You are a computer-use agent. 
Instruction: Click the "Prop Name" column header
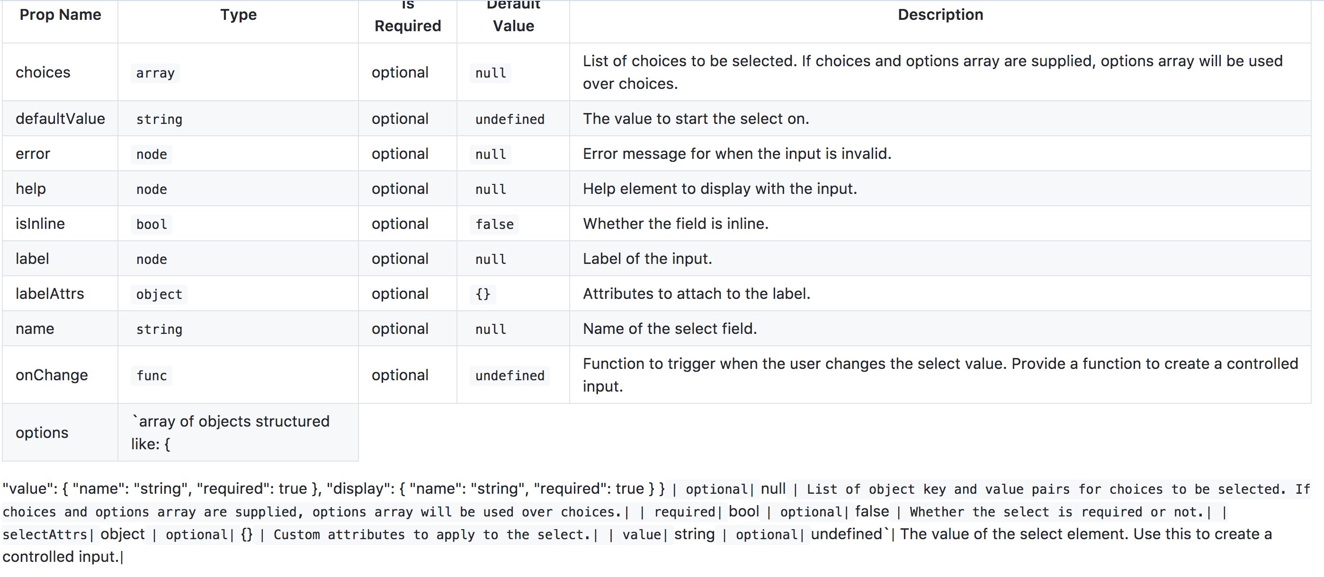tap(60, 15)
